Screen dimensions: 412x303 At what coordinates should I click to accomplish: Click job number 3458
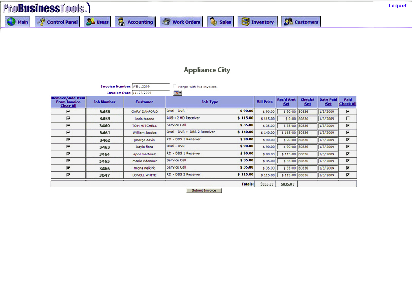point(105,112)
